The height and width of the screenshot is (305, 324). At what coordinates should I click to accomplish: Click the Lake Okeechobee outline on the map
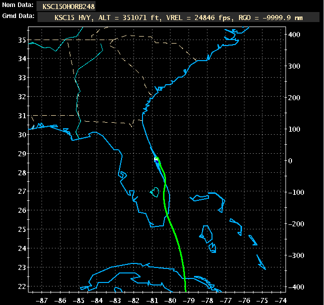click(x=154, y=192)
